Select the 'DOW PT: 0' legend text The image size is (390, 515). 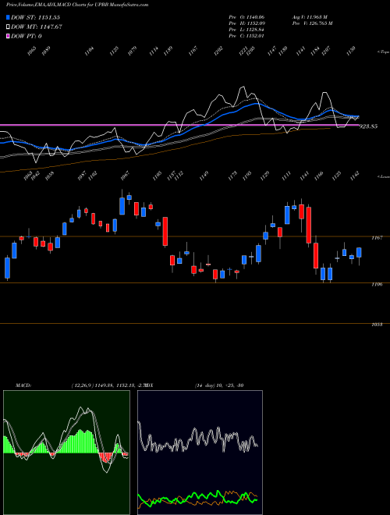pyautogui.click(x=27, y=36)
